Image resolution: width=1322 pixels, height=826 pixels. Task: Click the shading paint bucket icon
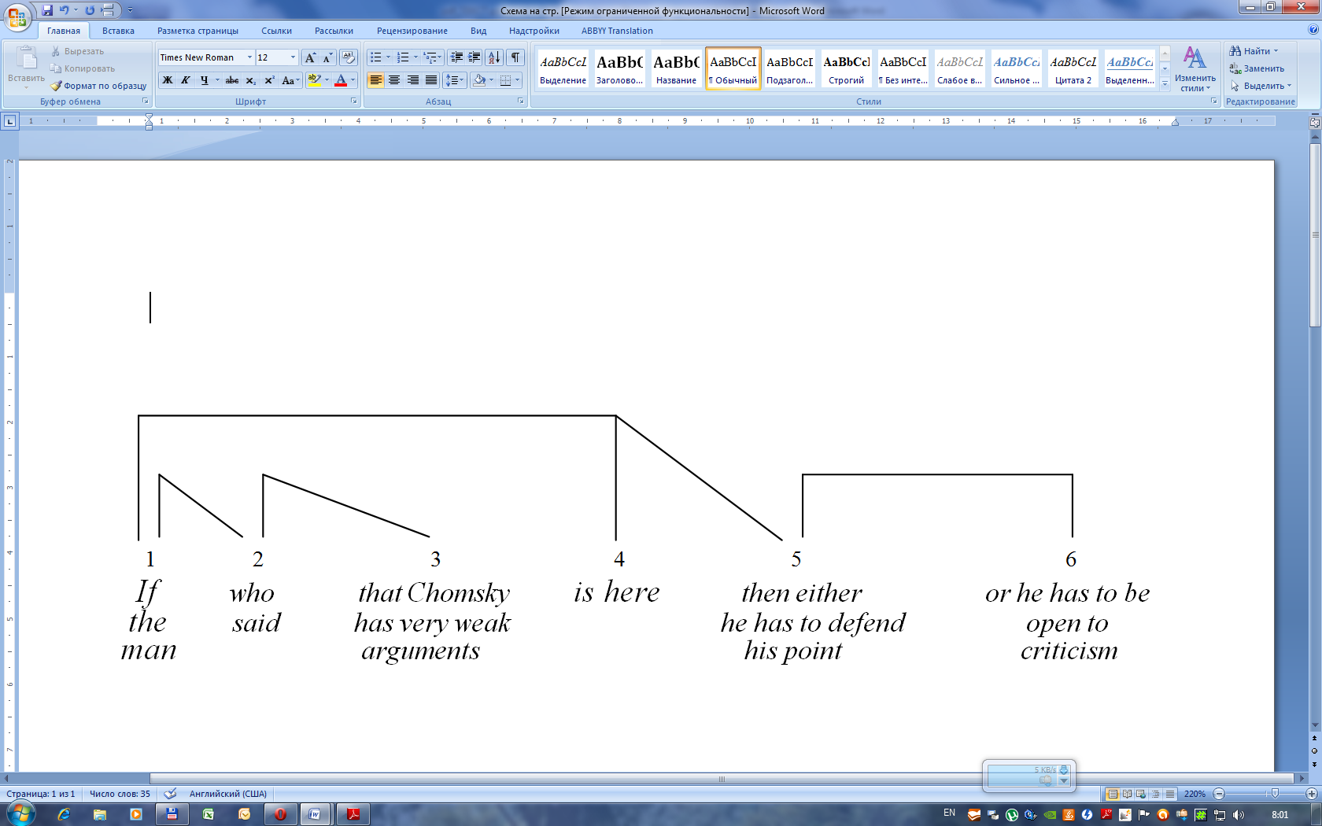[x=479, y=80]
